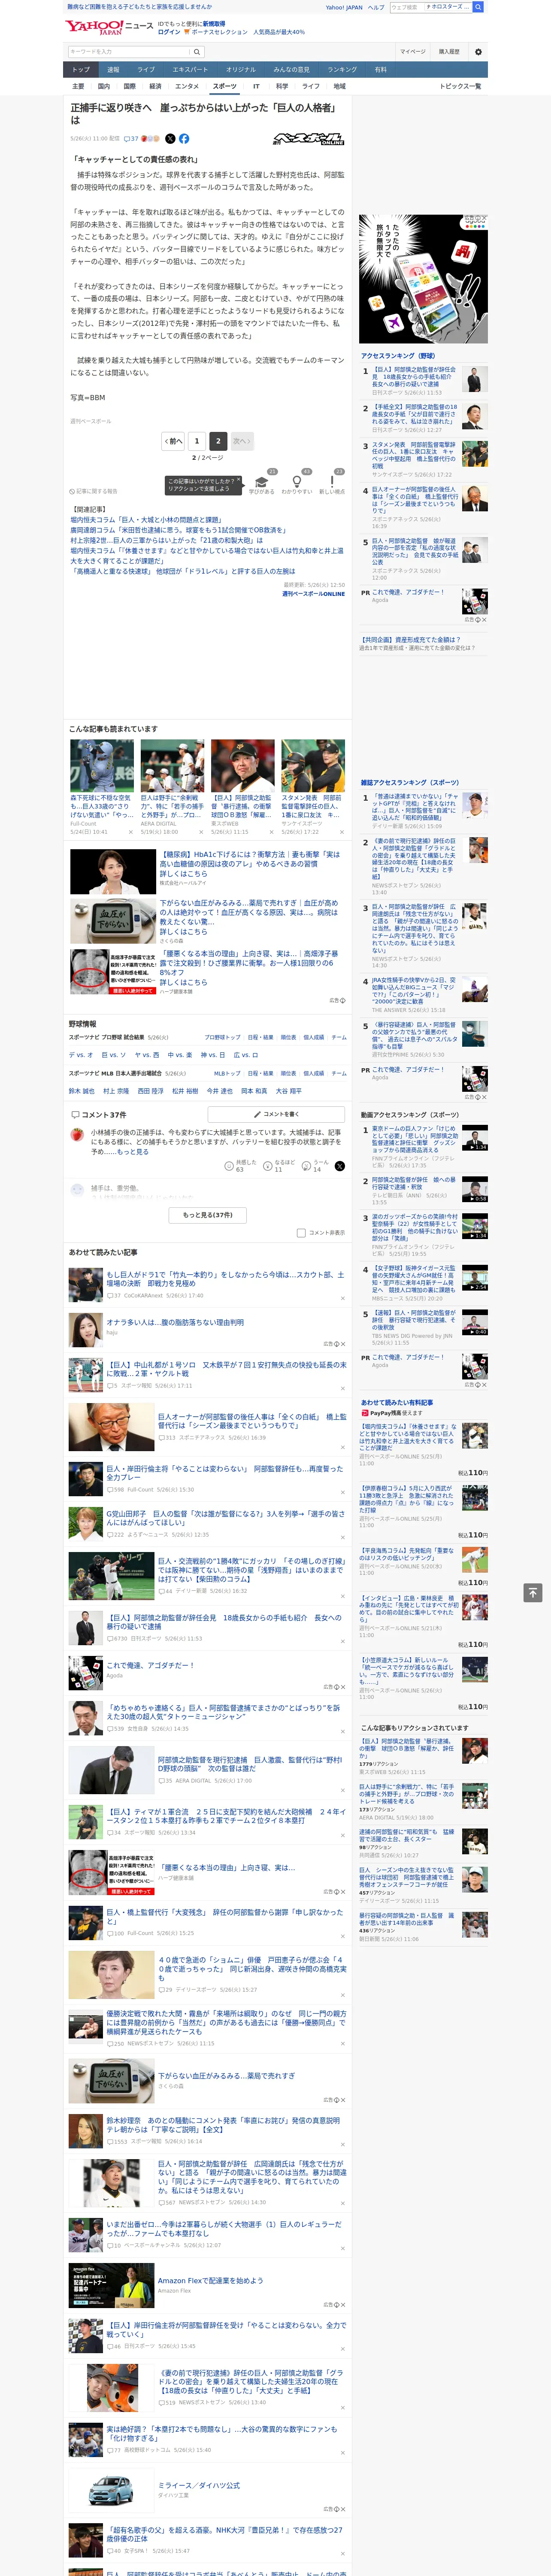551x2576 pixels.
Task: Open the エキスパート tab
Action: tap(190, 70)
